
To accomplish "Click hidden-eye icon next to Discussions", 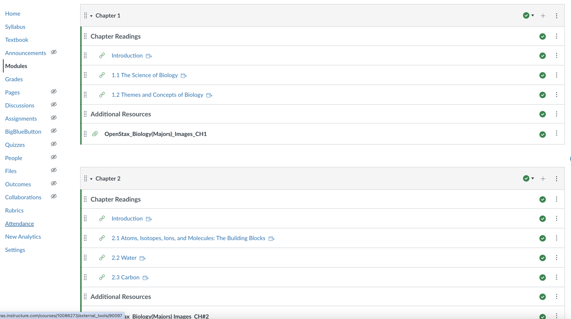I will 54,105.
